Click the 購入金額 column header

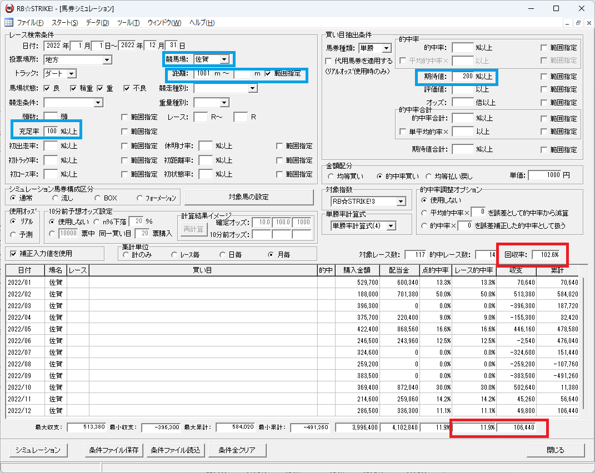pos(357,270)
